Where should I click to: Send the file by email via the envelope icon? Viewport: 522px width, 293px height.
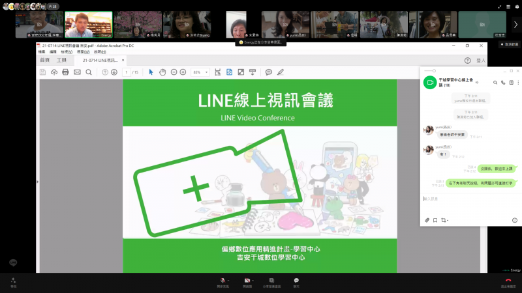(77, 72)
